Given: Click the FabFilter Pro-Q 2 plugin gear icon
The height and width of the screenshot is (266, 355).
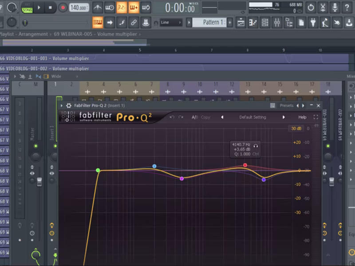Looking at the screenshot, I should tap(69, 106).
